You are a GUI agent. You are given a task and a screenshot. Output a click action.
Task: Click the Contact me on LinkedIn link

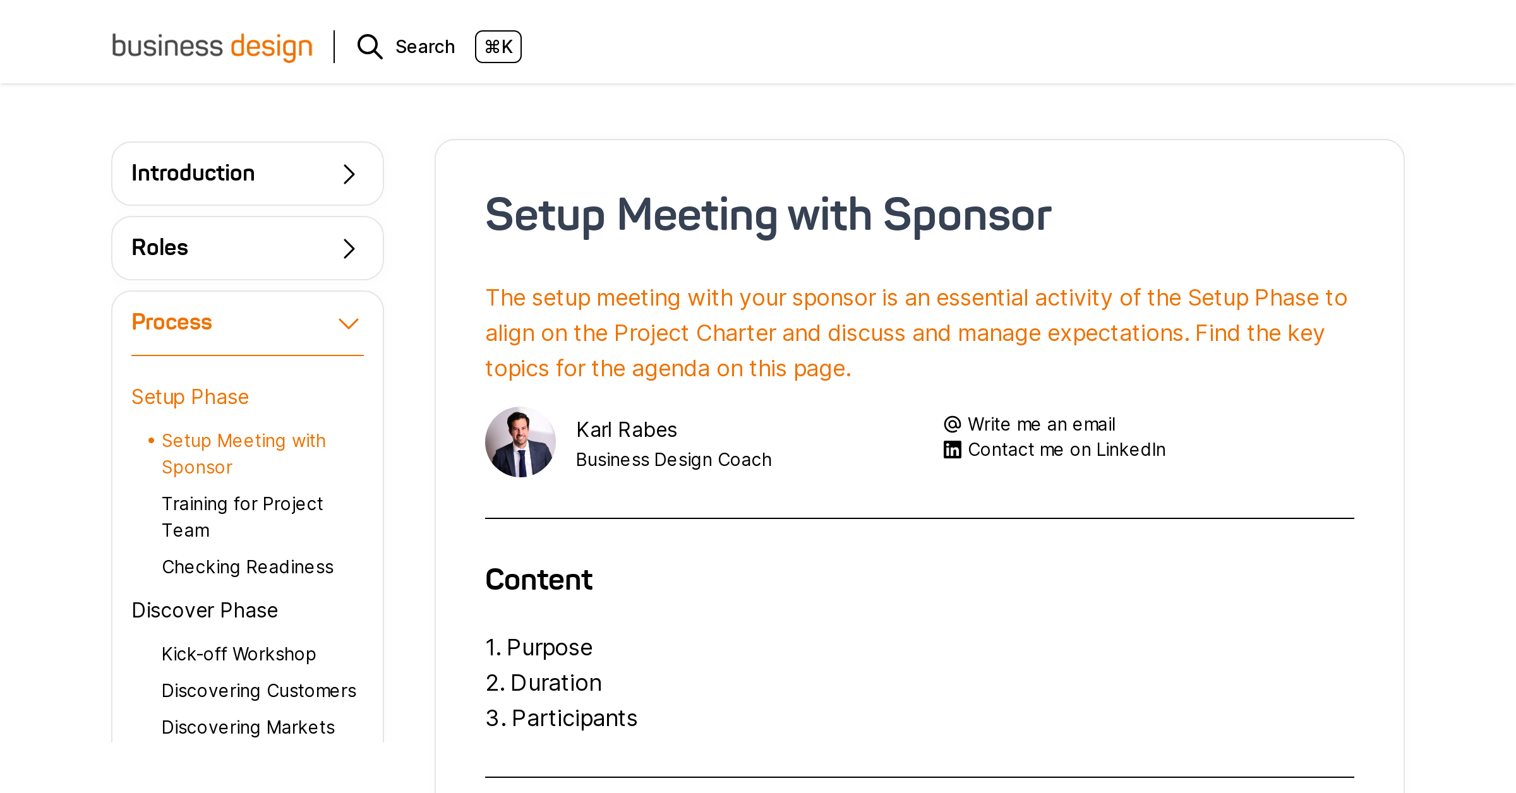[1066, 449]
